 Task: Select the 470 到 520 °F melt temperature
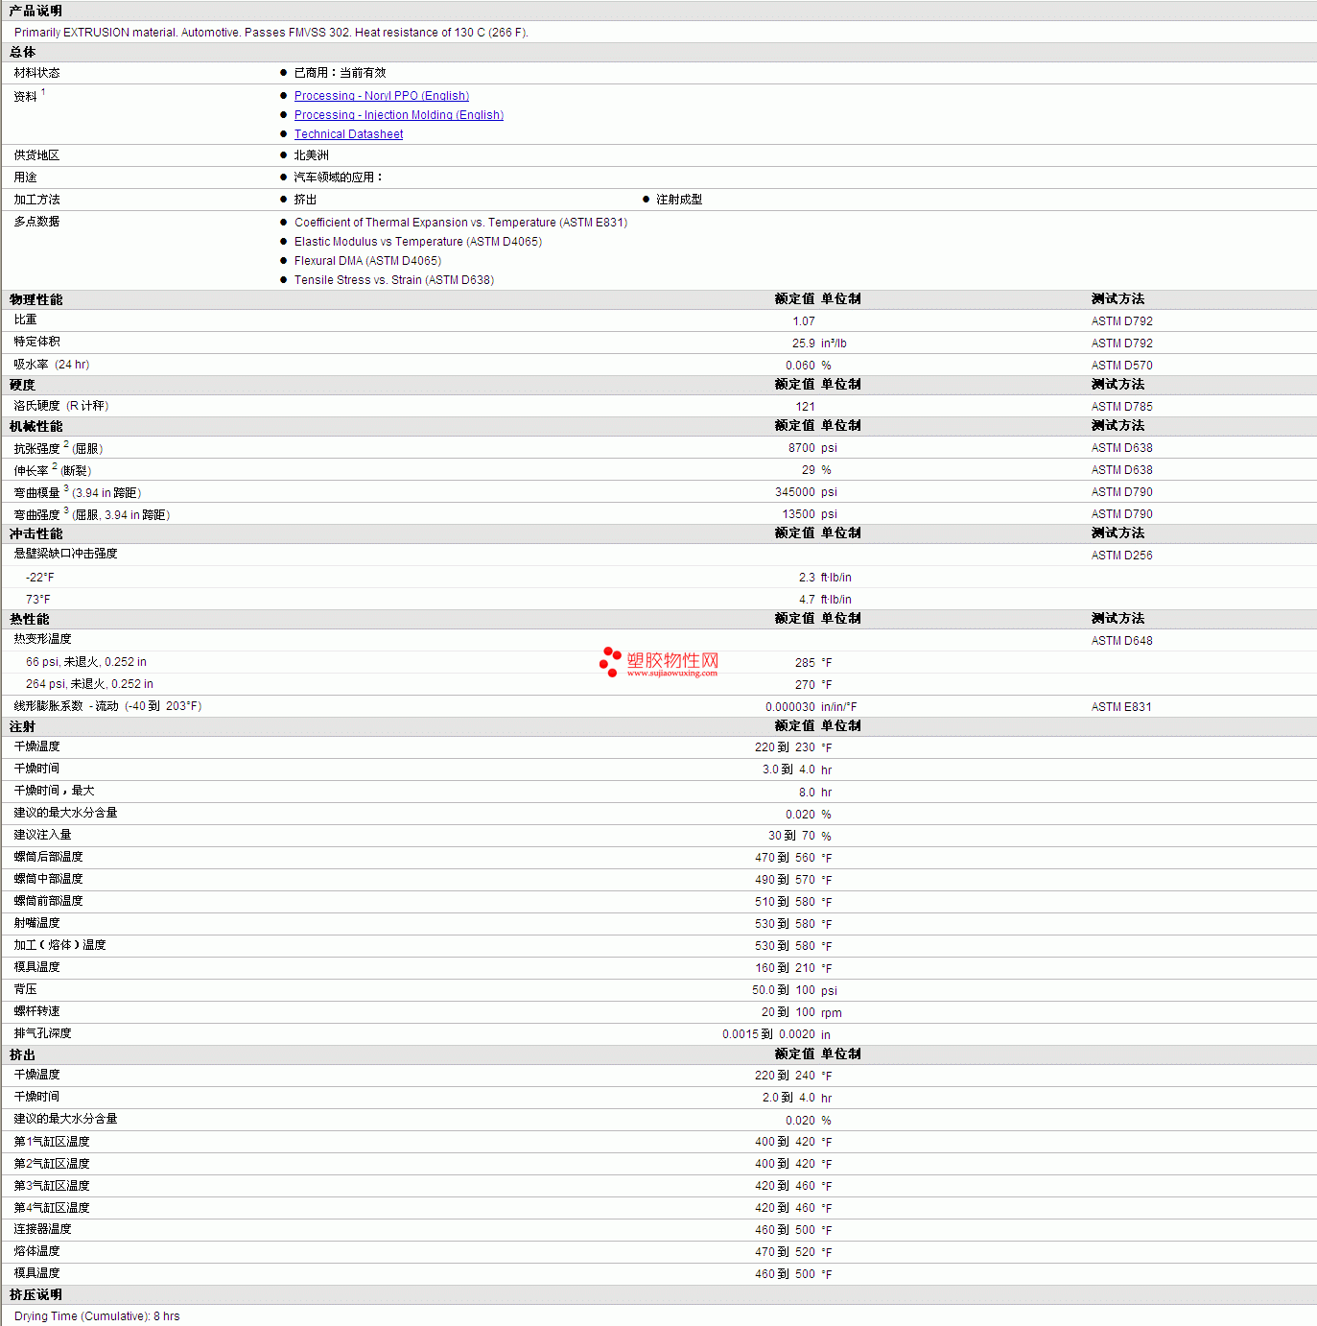793,1252
